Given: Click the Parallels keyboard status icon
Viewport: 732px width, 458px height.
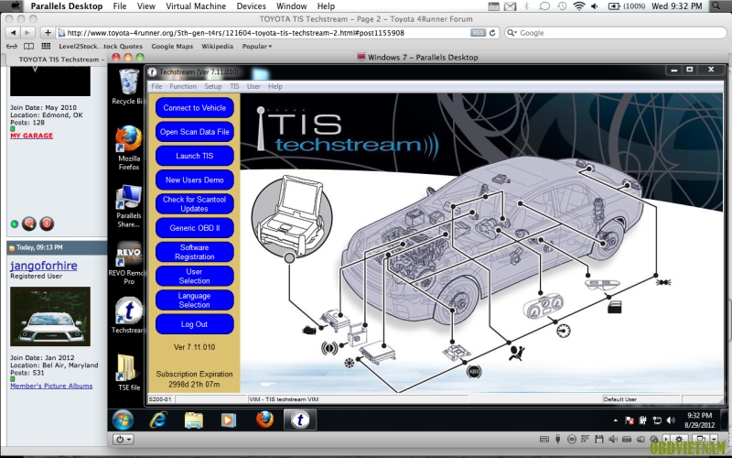Looking at the screenshot, I should tap(544, 440).
